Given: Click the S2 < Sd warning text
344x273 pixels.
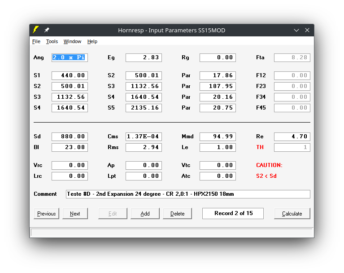Looking at the screenshot, I should click(x=266, y=176).
